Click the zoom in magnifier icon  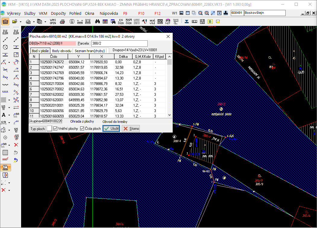pos(207,13)
